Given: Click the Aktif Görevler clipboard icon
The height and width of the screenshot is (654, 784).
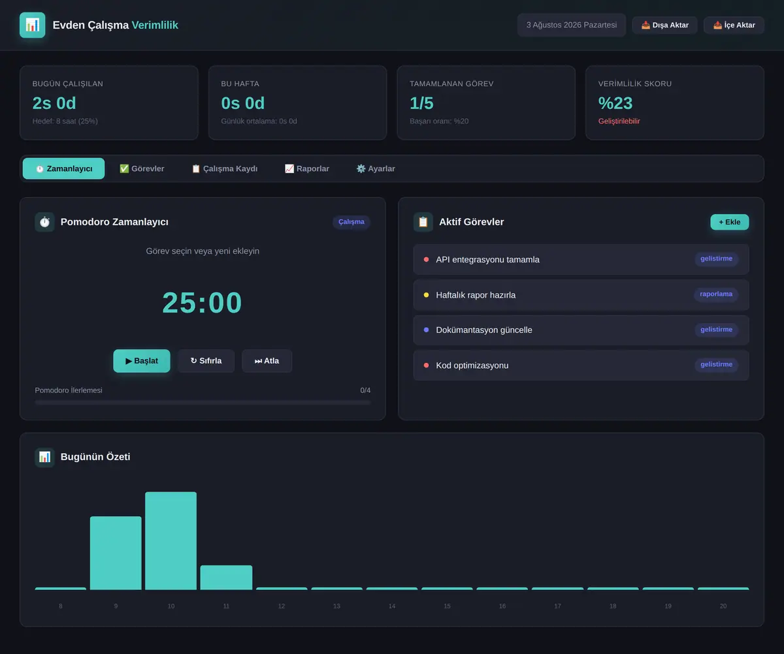Looking at the screenshot, I should point(423,222).
